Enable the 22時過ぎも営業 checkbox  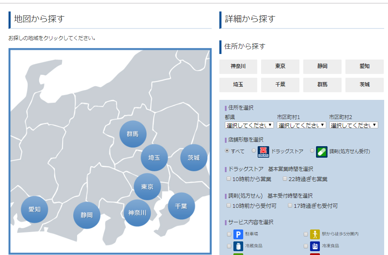click(285, 179)
